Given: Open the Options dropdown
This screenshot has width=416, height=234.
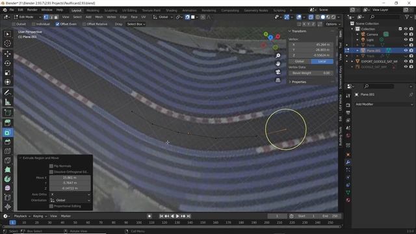Looking at the screenshot, I should point(333,24).
